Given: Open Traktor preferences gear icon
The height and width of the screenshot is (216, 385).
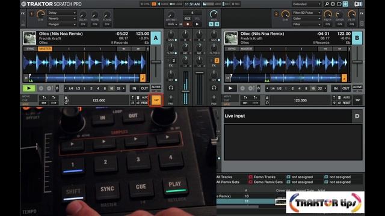Looking at the screenshot, I should pos(333,4).
